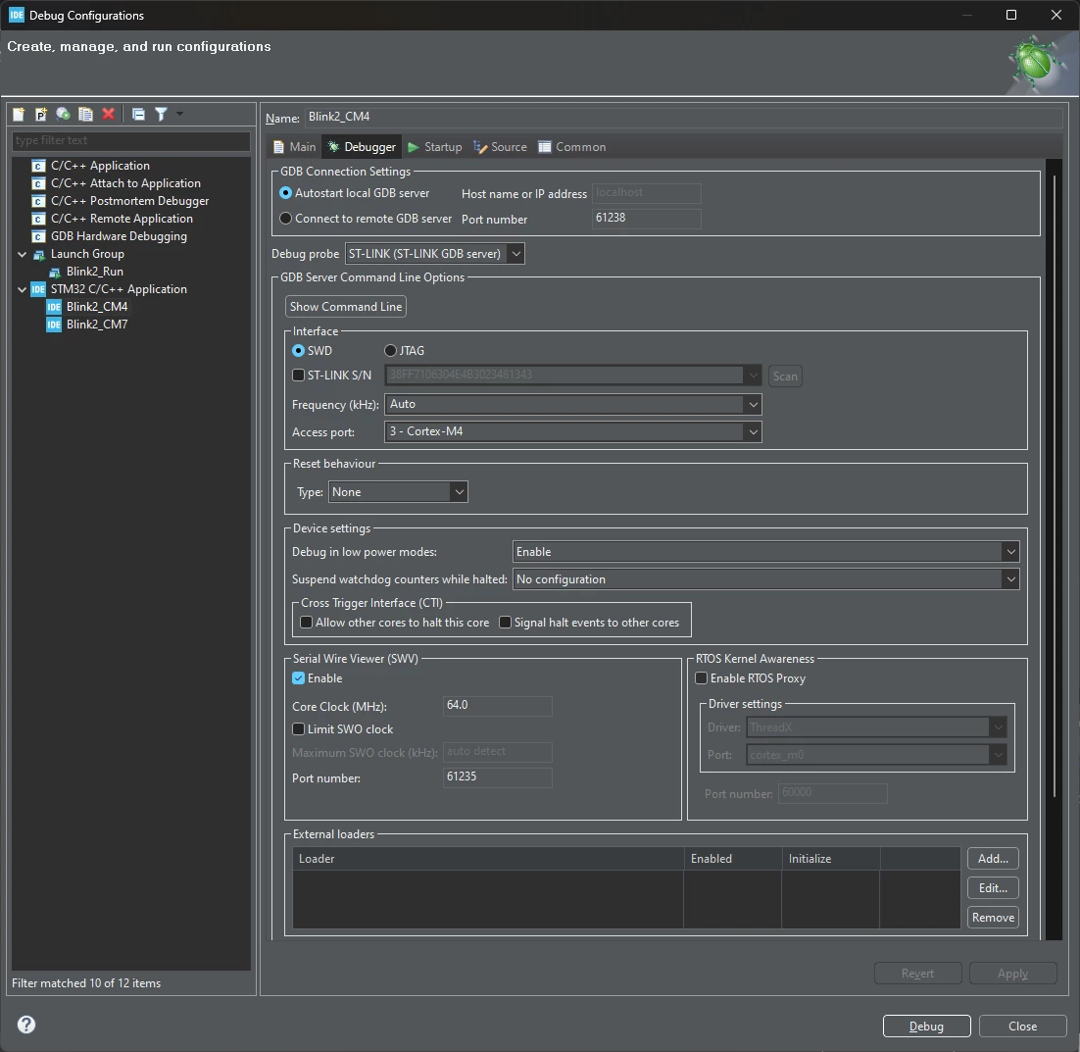
Task: Click the Export launch configuration icon
Action: pos(64,115)
